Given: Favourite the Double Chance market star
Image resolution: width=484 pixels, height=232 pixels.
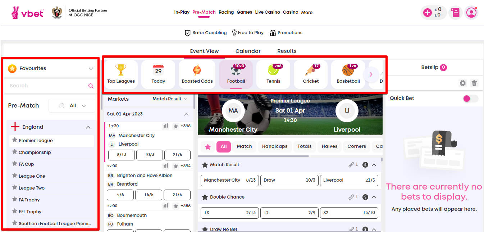Looking at the screenshot, I should (205, 197).
